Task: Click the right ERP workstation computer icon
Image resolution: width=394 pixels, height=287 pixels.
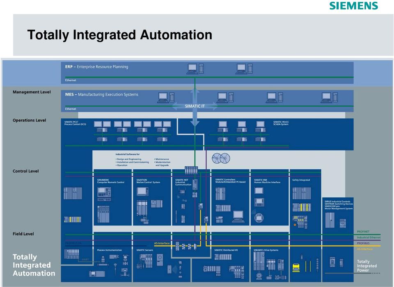Action: point(244,68)
